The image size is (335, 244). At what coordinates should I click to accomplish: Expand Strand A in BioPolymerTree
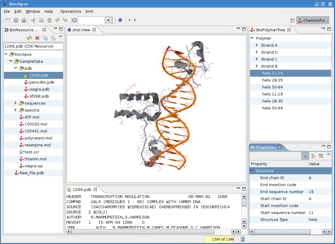tap(257, 45)
